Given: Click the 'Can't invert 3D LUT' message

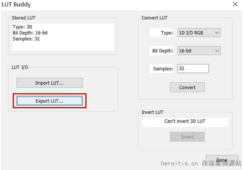Looking at the screenshot, I should click(185, 121).
